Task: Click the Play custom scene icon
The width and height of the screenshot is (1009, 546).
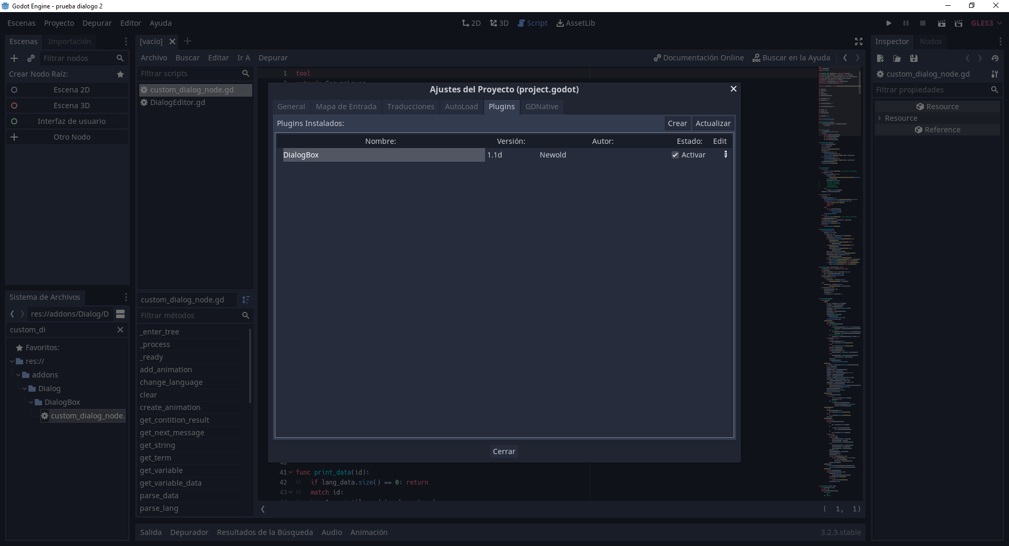Action: tap(959, 23)
